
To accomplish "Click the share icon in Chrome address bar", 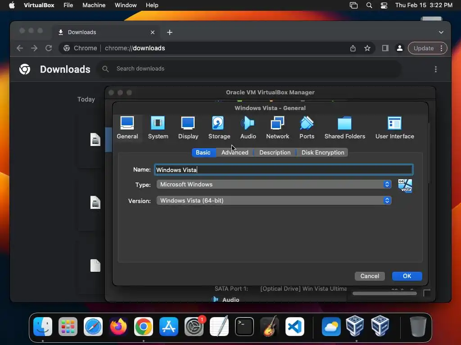I will tap(353, 48).
